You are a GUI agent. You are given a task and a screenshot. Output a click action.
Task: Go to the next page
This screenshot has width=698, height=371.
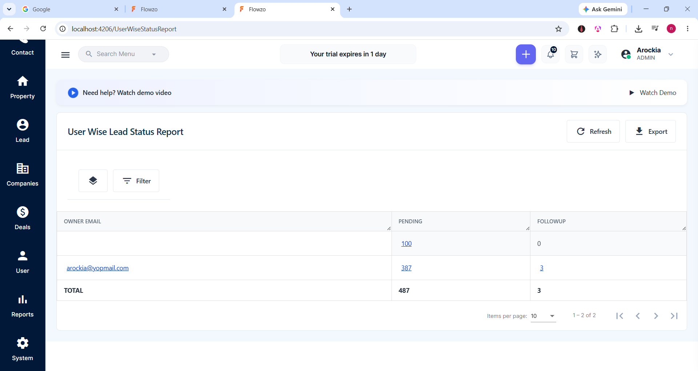coord(656,316)
